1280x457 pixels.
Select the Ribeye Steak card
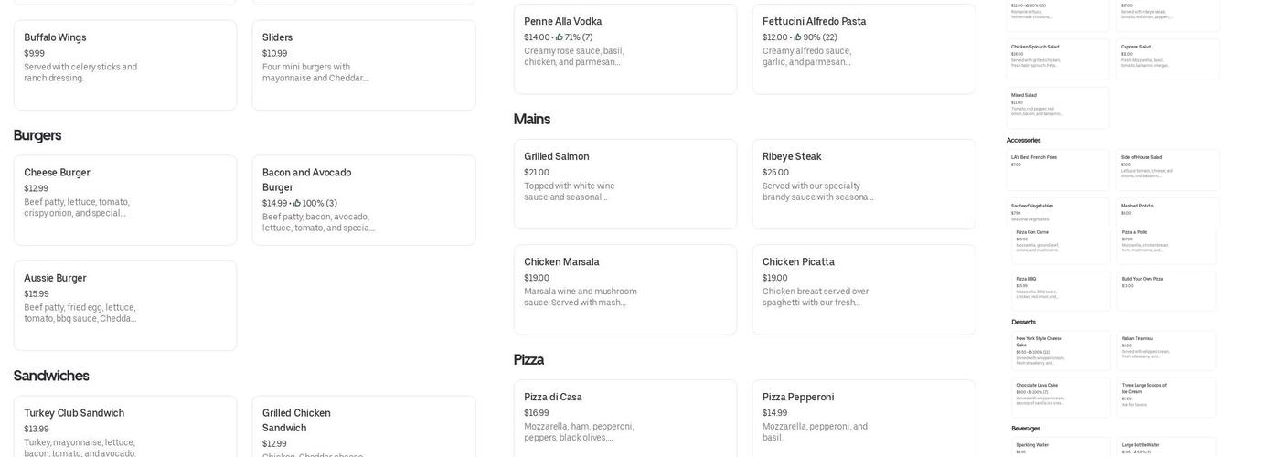point(863,184)
